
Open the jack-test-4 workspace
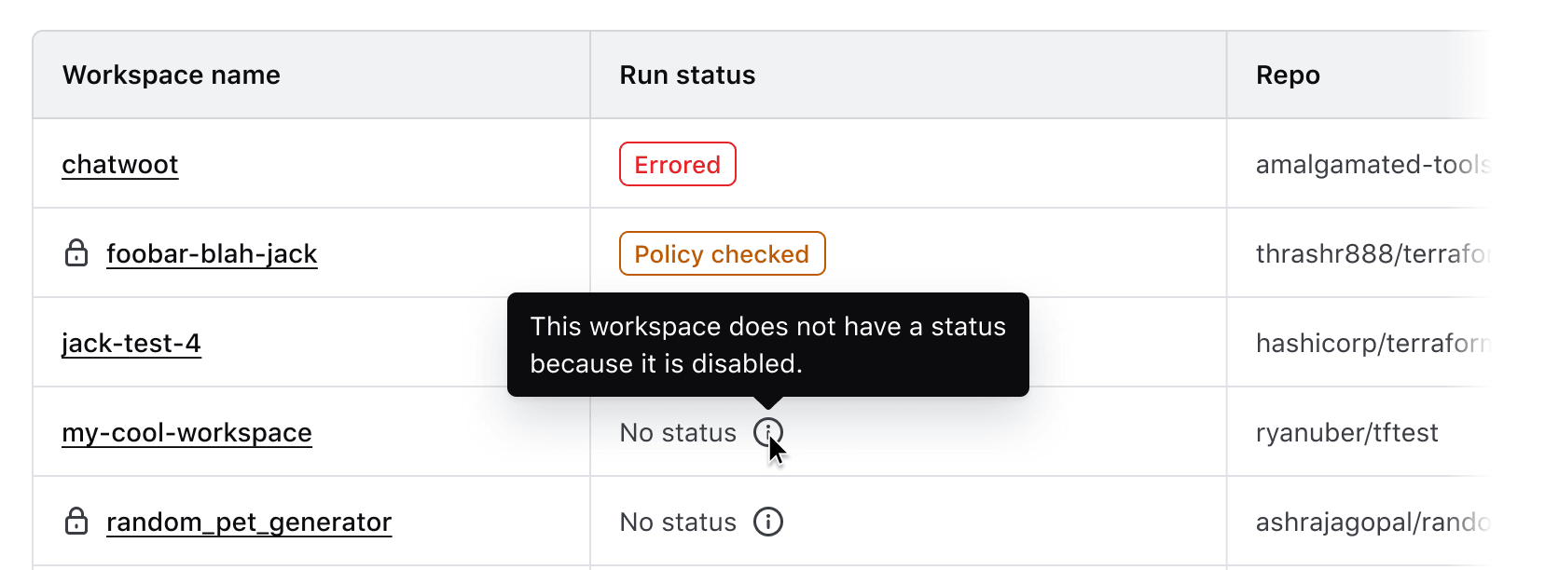tap(131, 343)
